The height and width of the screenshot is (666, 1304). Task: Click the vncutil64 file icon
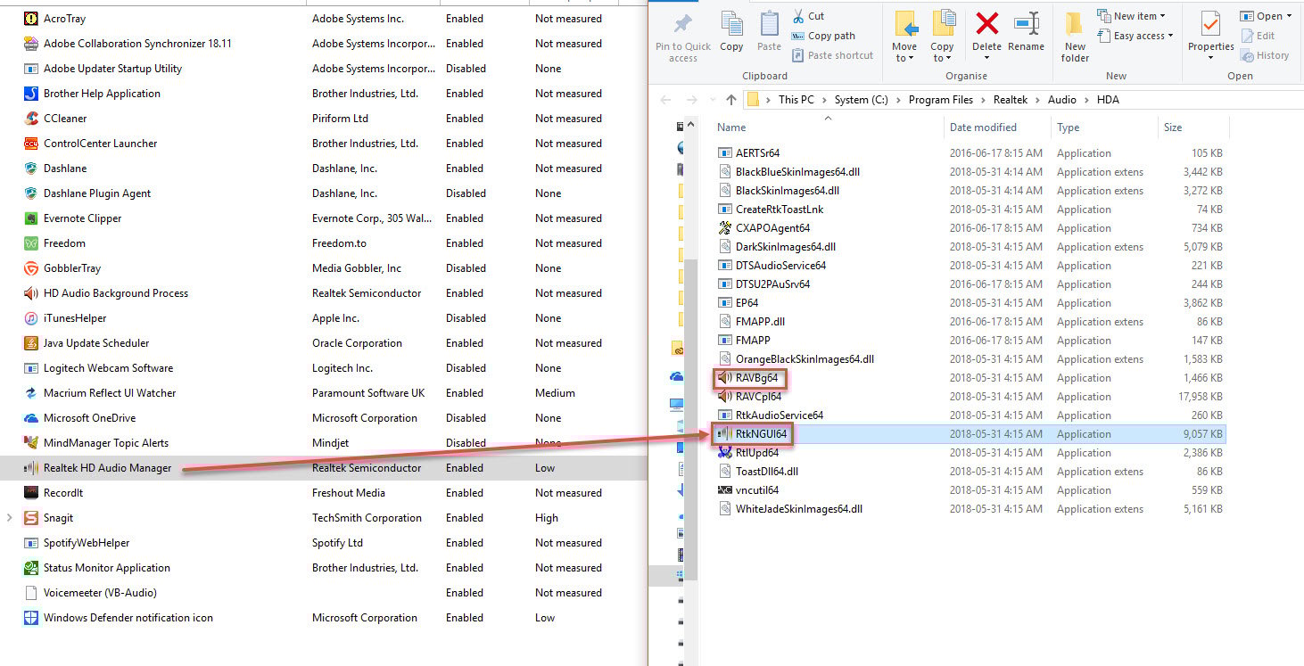click(x=724, y=490)
